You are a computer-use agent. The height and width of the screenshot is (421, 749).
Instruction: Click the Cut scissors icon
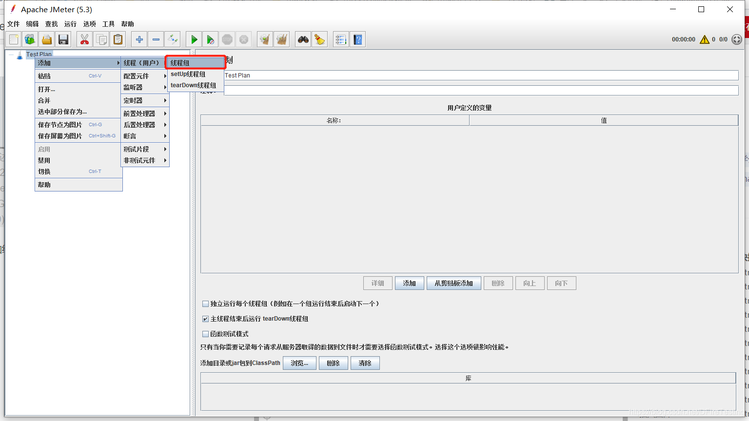[x=85, y=39]
